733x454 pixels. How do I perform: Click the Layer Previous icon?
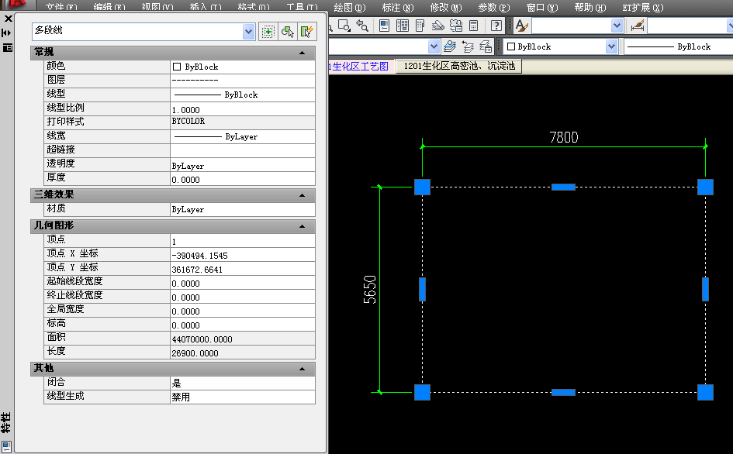click(468, 46)
